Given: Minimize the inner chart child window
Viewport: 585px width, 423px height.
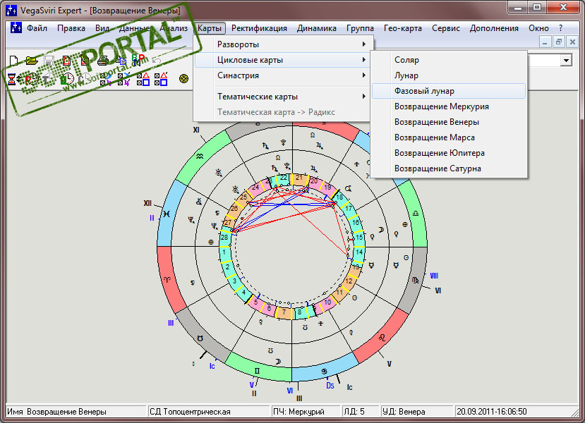Looking at the screenshot, I should tap(545, 42).
